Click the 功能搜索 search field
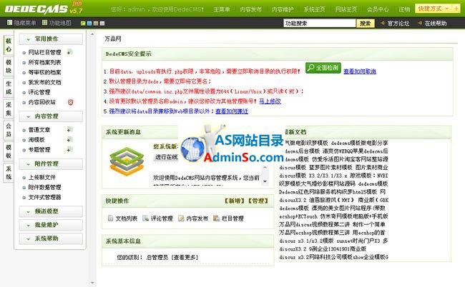Image resolution: width=465 pixels, height=287 pixels. pyautogui.click(x=319, y=23)
